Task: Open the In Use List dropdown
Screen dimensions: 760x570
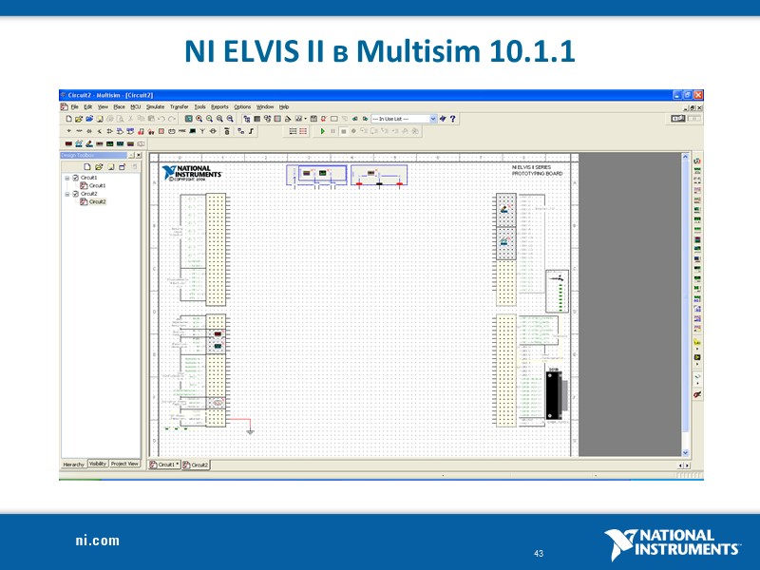Action: [x=434, y=118]
